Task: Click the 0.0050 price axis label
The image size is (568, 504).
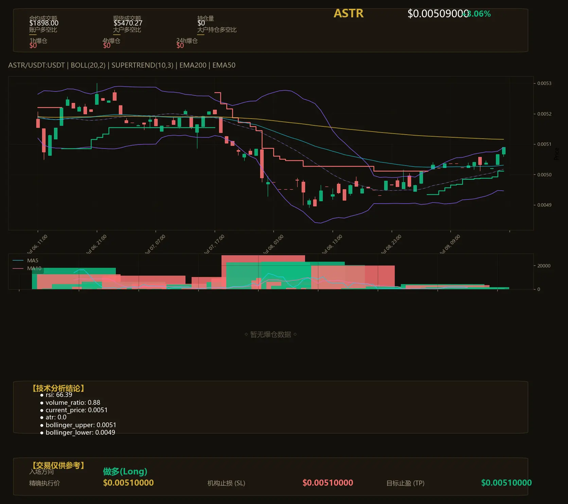Action: pyautogui.click(x=544, y=175)
